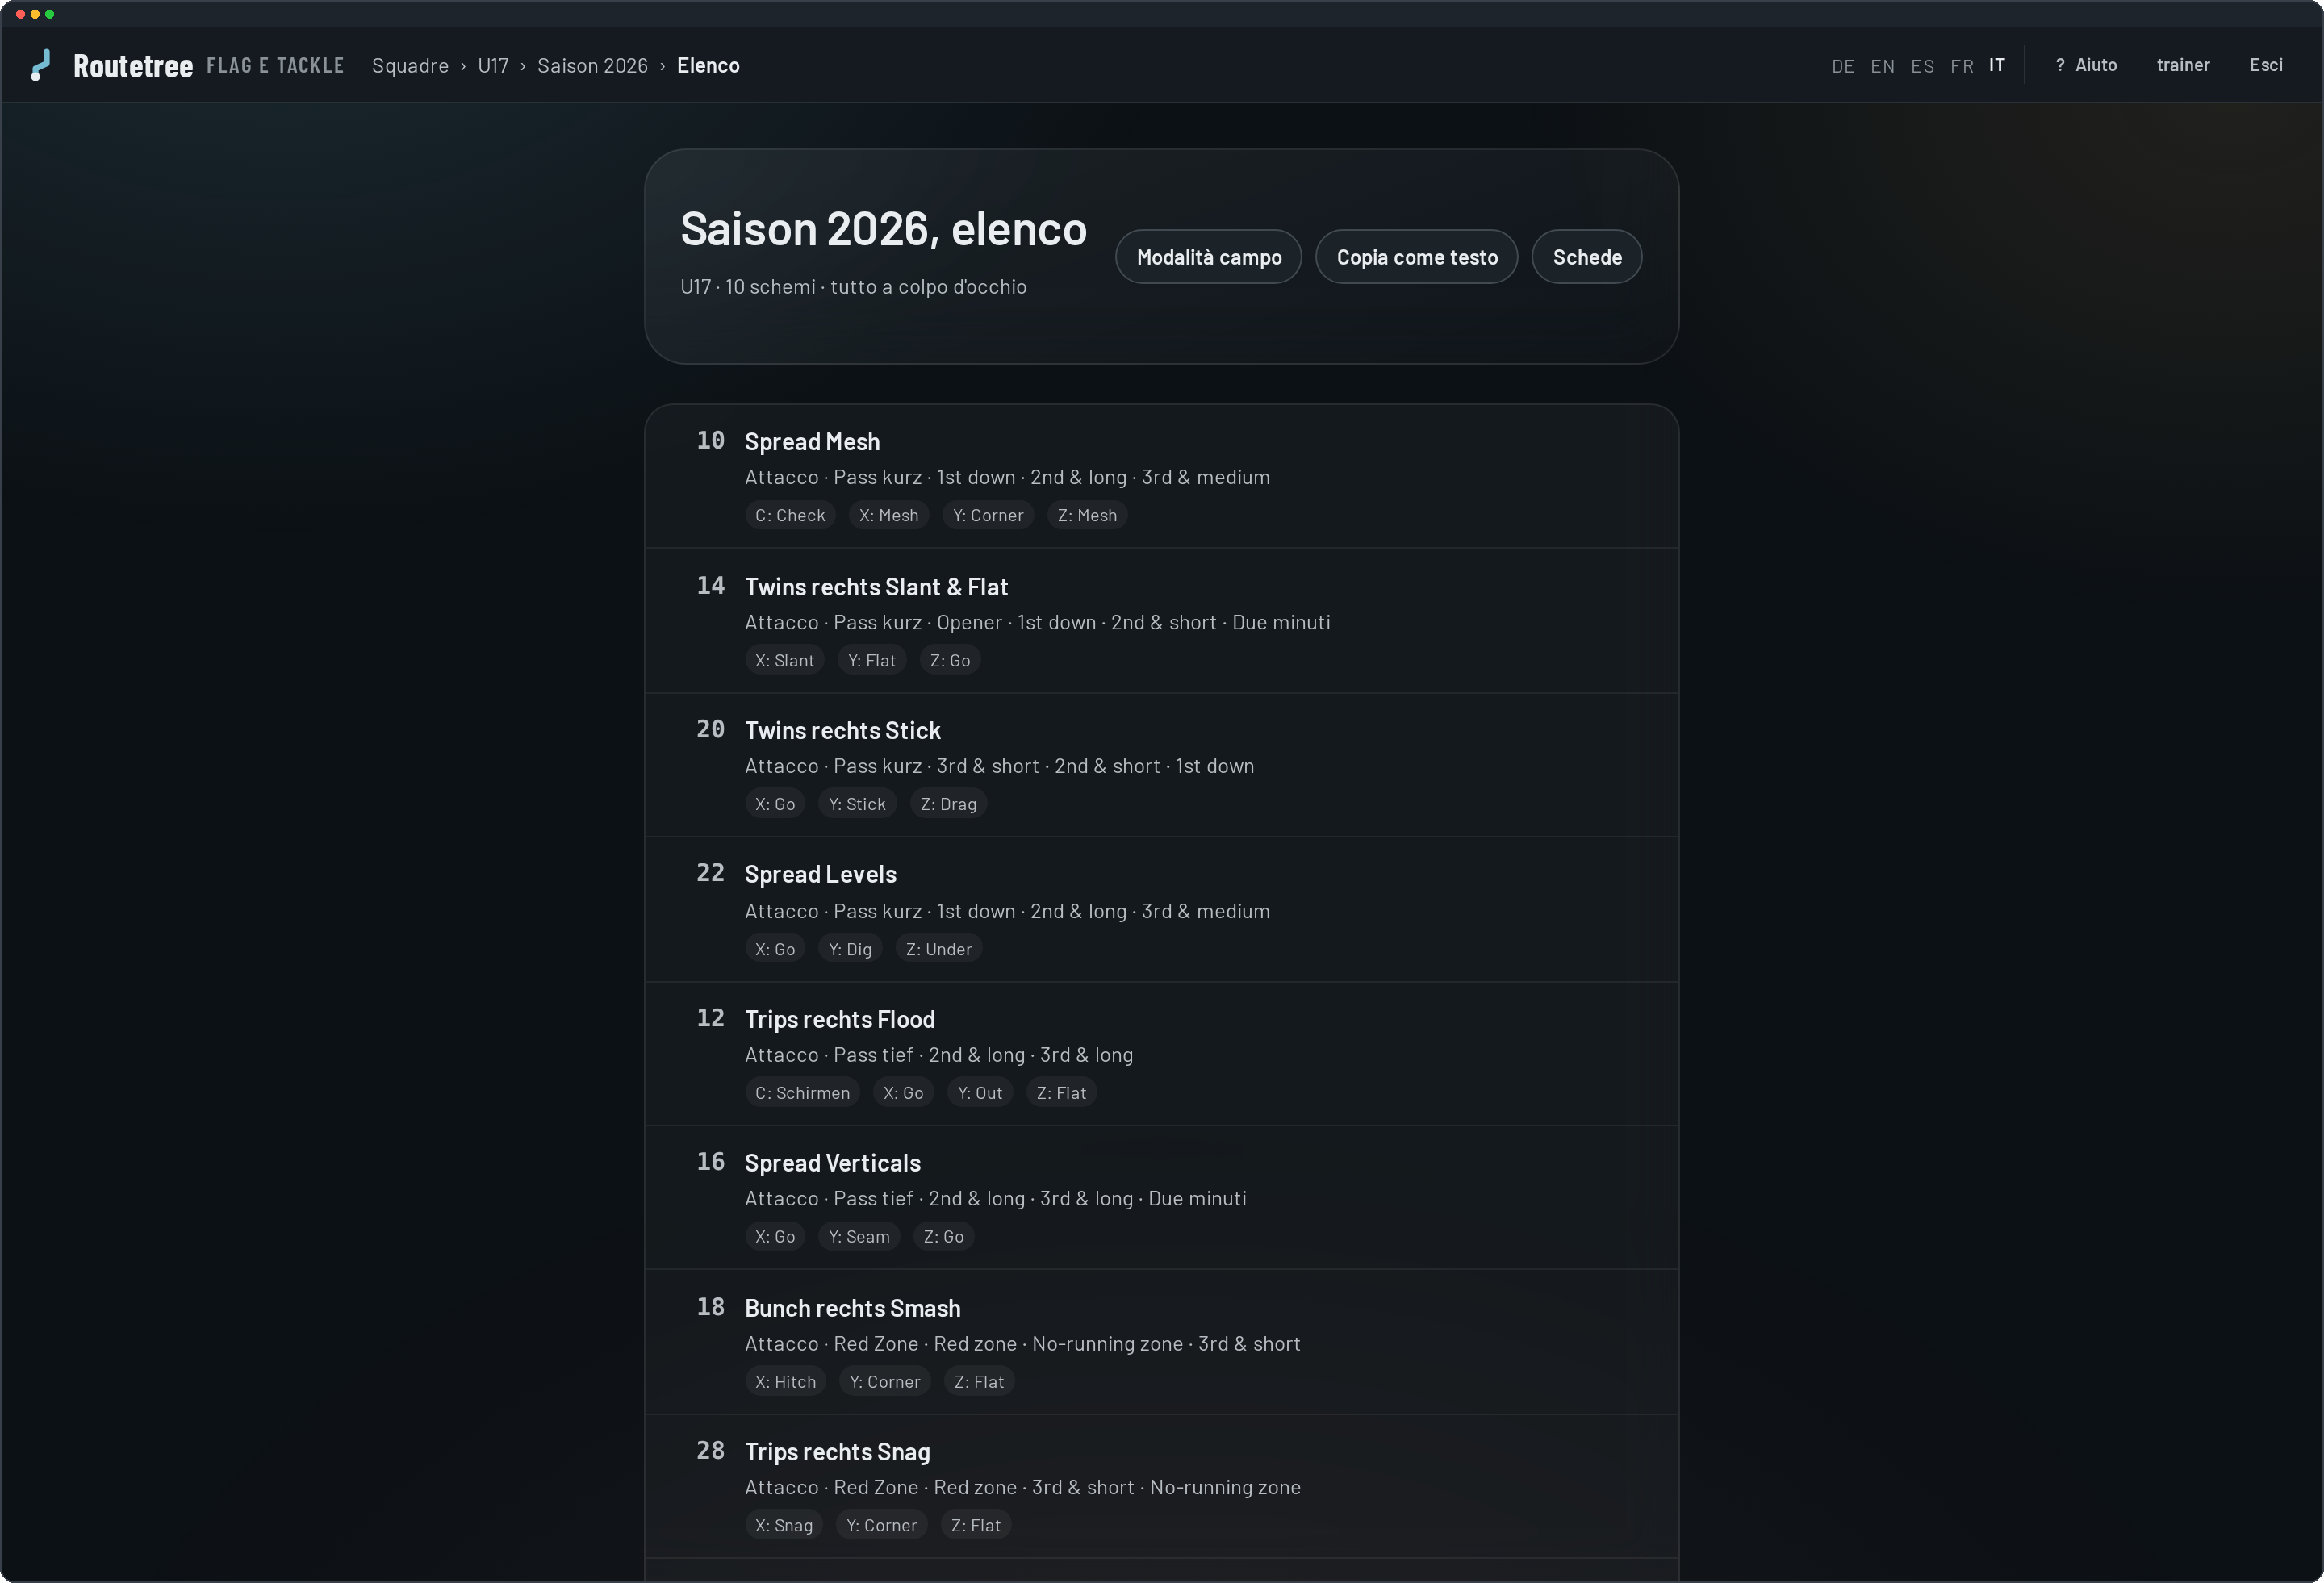Click C: Schirmen route tag
The image size is (2324, 1583).
(x=802, y=1093)
